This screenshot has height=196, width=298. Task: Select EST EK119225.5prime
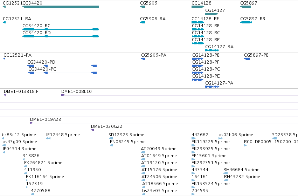[x=193, y=145]
